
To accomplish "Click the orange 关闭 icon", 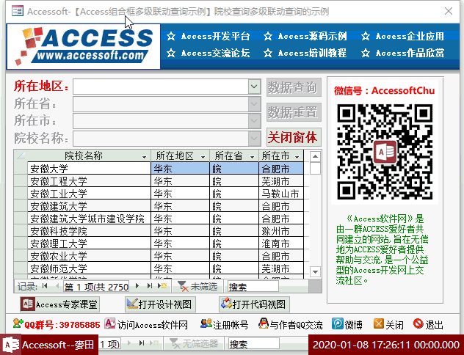I will 379,323.
